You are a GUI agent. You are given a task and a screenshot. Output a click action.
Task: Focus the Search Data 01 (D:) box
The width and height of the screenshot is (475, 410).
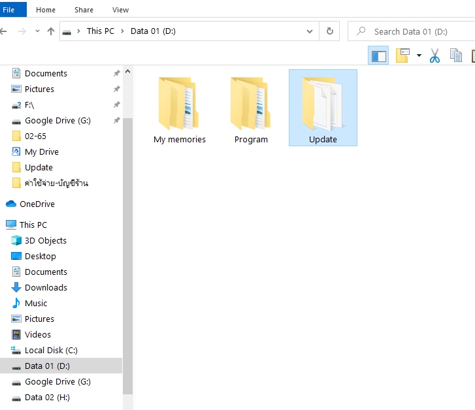click(412, 31)
